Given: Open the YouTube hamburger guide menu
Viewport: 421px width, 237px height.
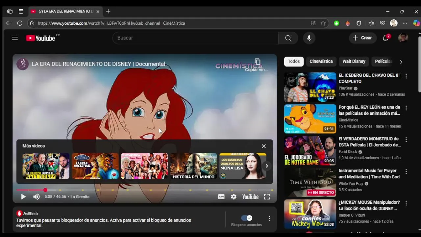Looking at the screenshot, I should (x=15, y=38).
